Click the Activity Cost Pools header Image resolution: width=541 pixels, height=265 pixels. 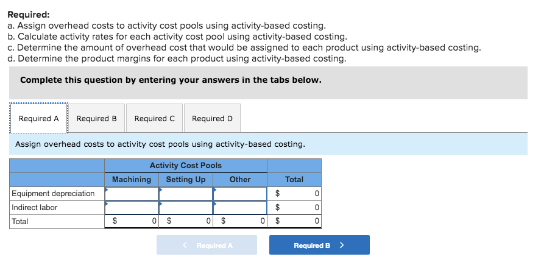coord(186,166)
